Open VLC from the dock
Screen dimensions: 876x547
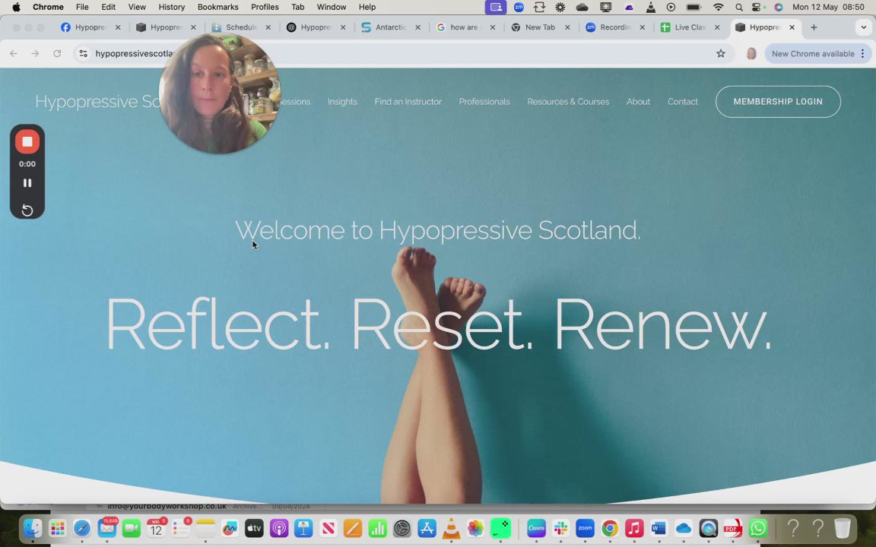(x=452, y=528)
